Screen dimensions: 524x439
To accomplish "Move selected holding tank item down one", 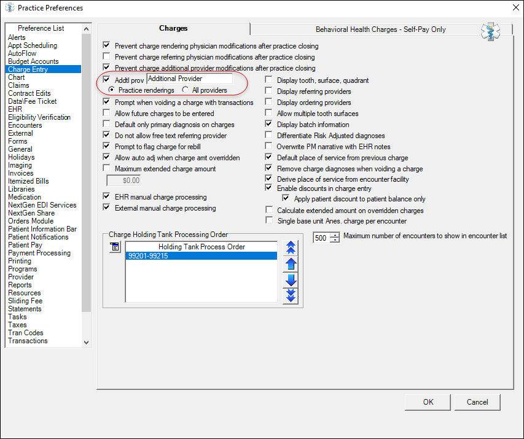I will [x=291, y=279].
